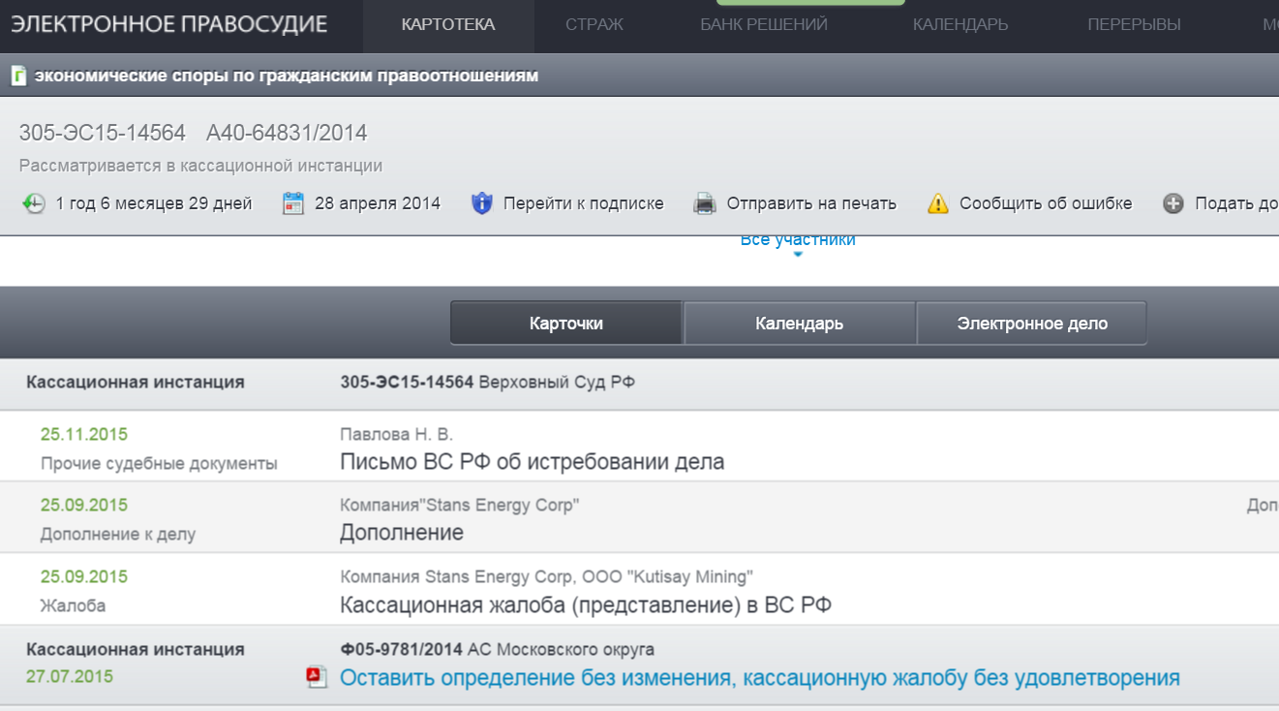Click the clock icon for case duration
The image size is (1279, 711).
click(34, 203)
